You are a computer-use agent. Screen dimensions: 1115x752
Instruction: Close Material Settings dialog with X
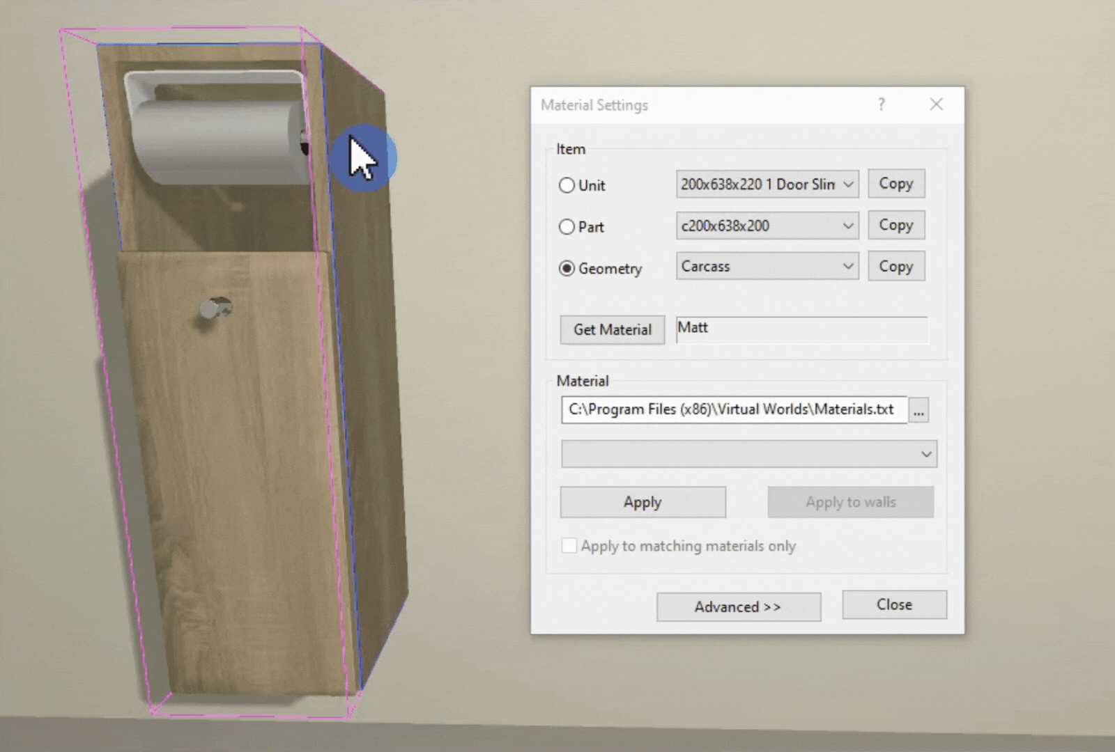[x=937, y=104]
